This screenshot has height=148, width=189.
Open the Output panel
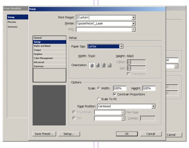point(50,50)
